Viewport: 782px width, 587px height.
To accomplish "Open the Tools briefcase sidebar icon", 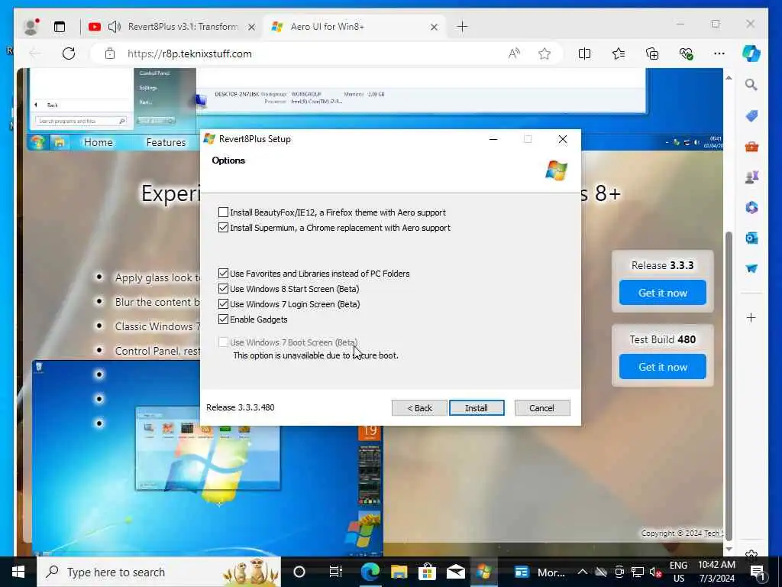I will pos(751,147).
